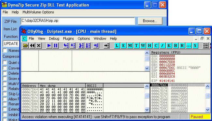212x121 pixels.
Task: Show breakpoints with the B button
Action: [175, 46]
